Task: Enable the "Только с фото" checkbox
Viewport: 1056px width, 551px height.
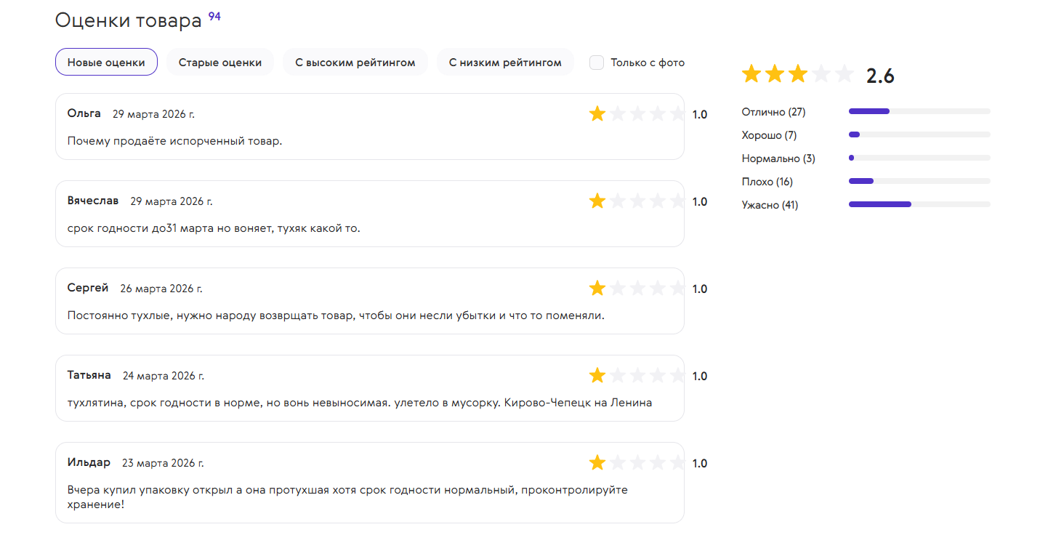Action: pyautogui.click(x=597, y=63)
